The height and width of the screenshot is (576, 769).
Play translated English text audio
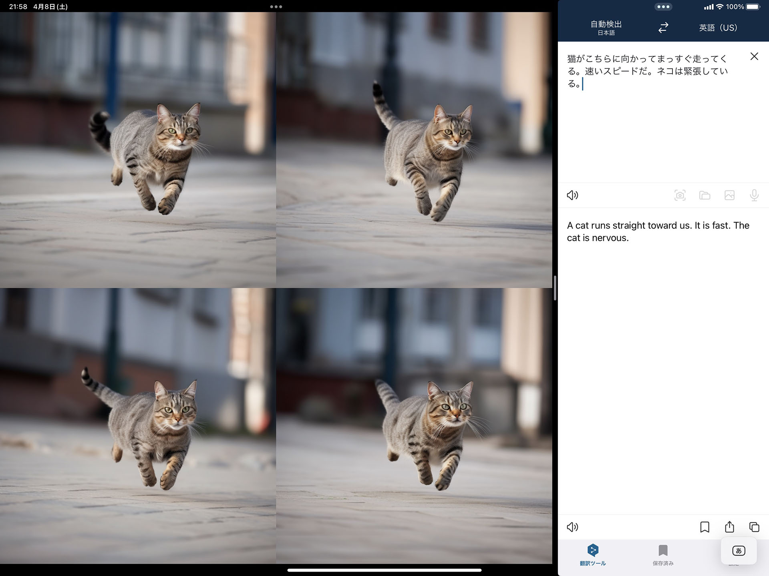click(572, 527)
